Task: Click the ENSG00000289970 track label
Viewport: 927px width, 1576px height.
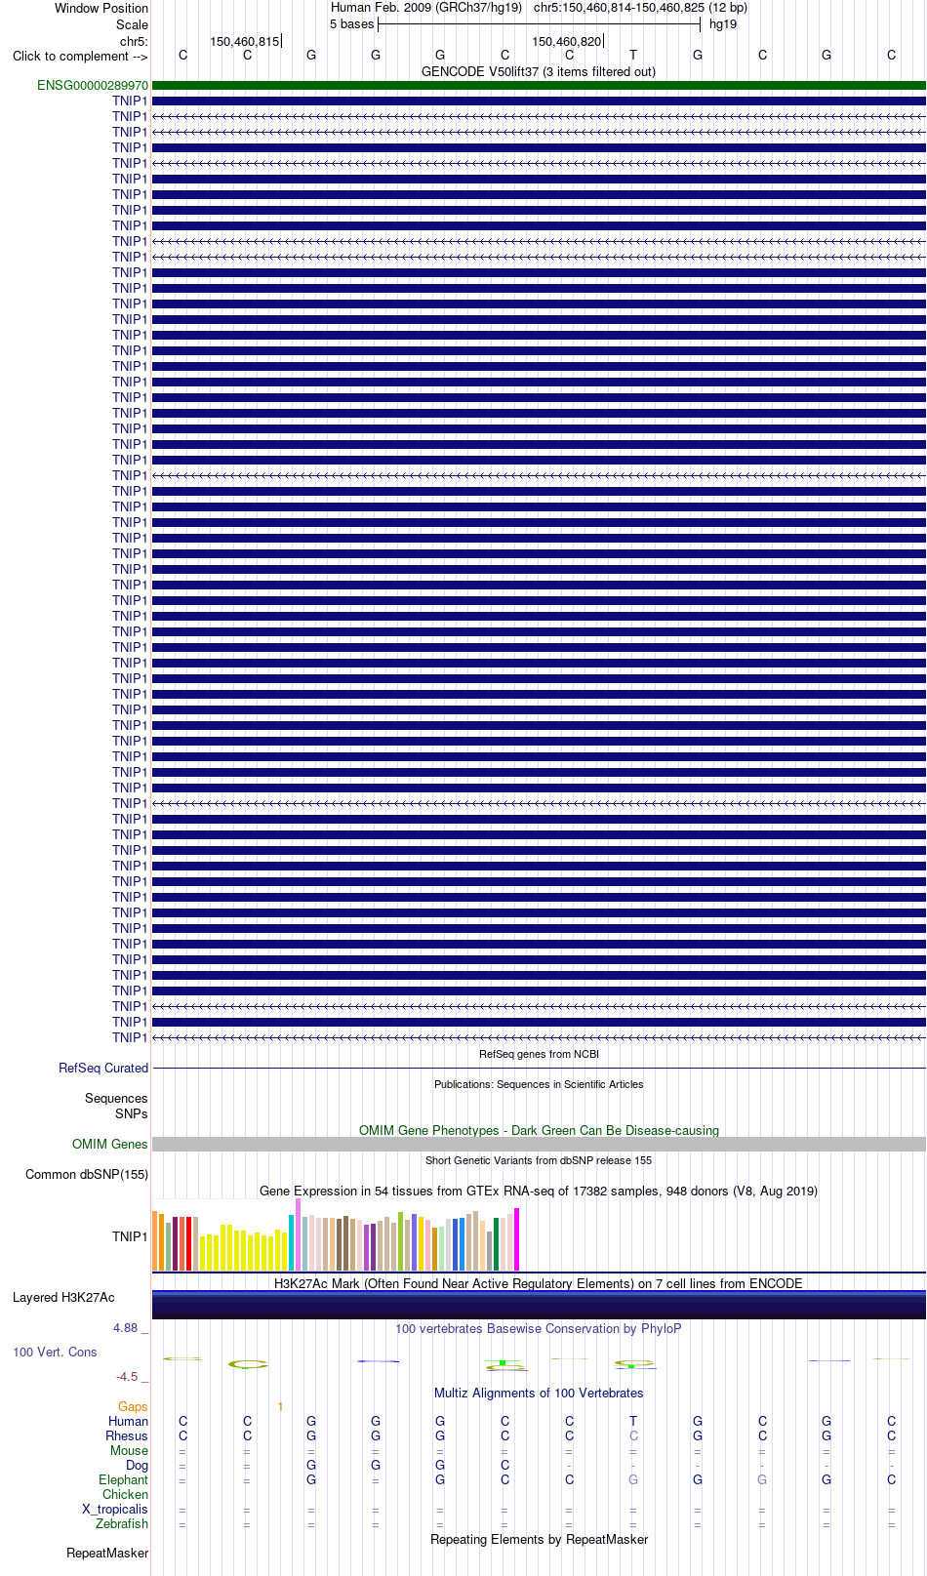Action: pyautogui.click(x=93, y=86)
